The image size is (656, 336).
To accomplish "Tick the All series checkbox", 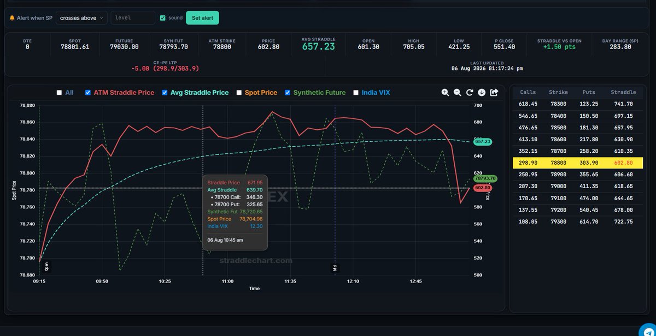I will [x=59, y=93].
